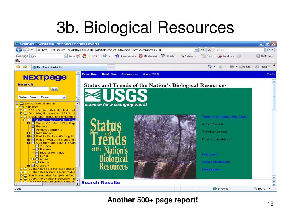Click the Status and Trends forest thumbnail
The width and height of the screenshot is (291, 218).
click(165, 147)
